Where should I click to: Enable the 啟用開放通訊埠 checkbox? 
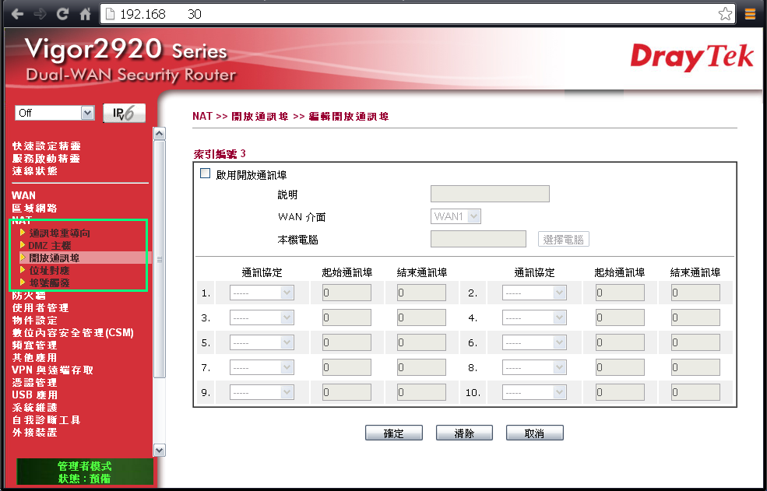tap(206, 174)
